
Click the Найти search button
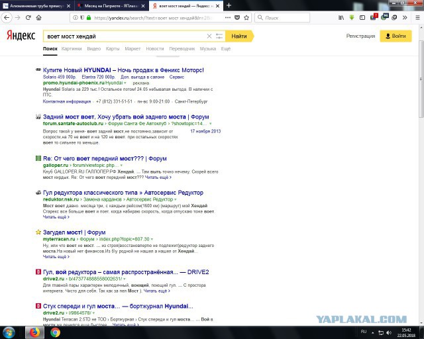(239, 36)
